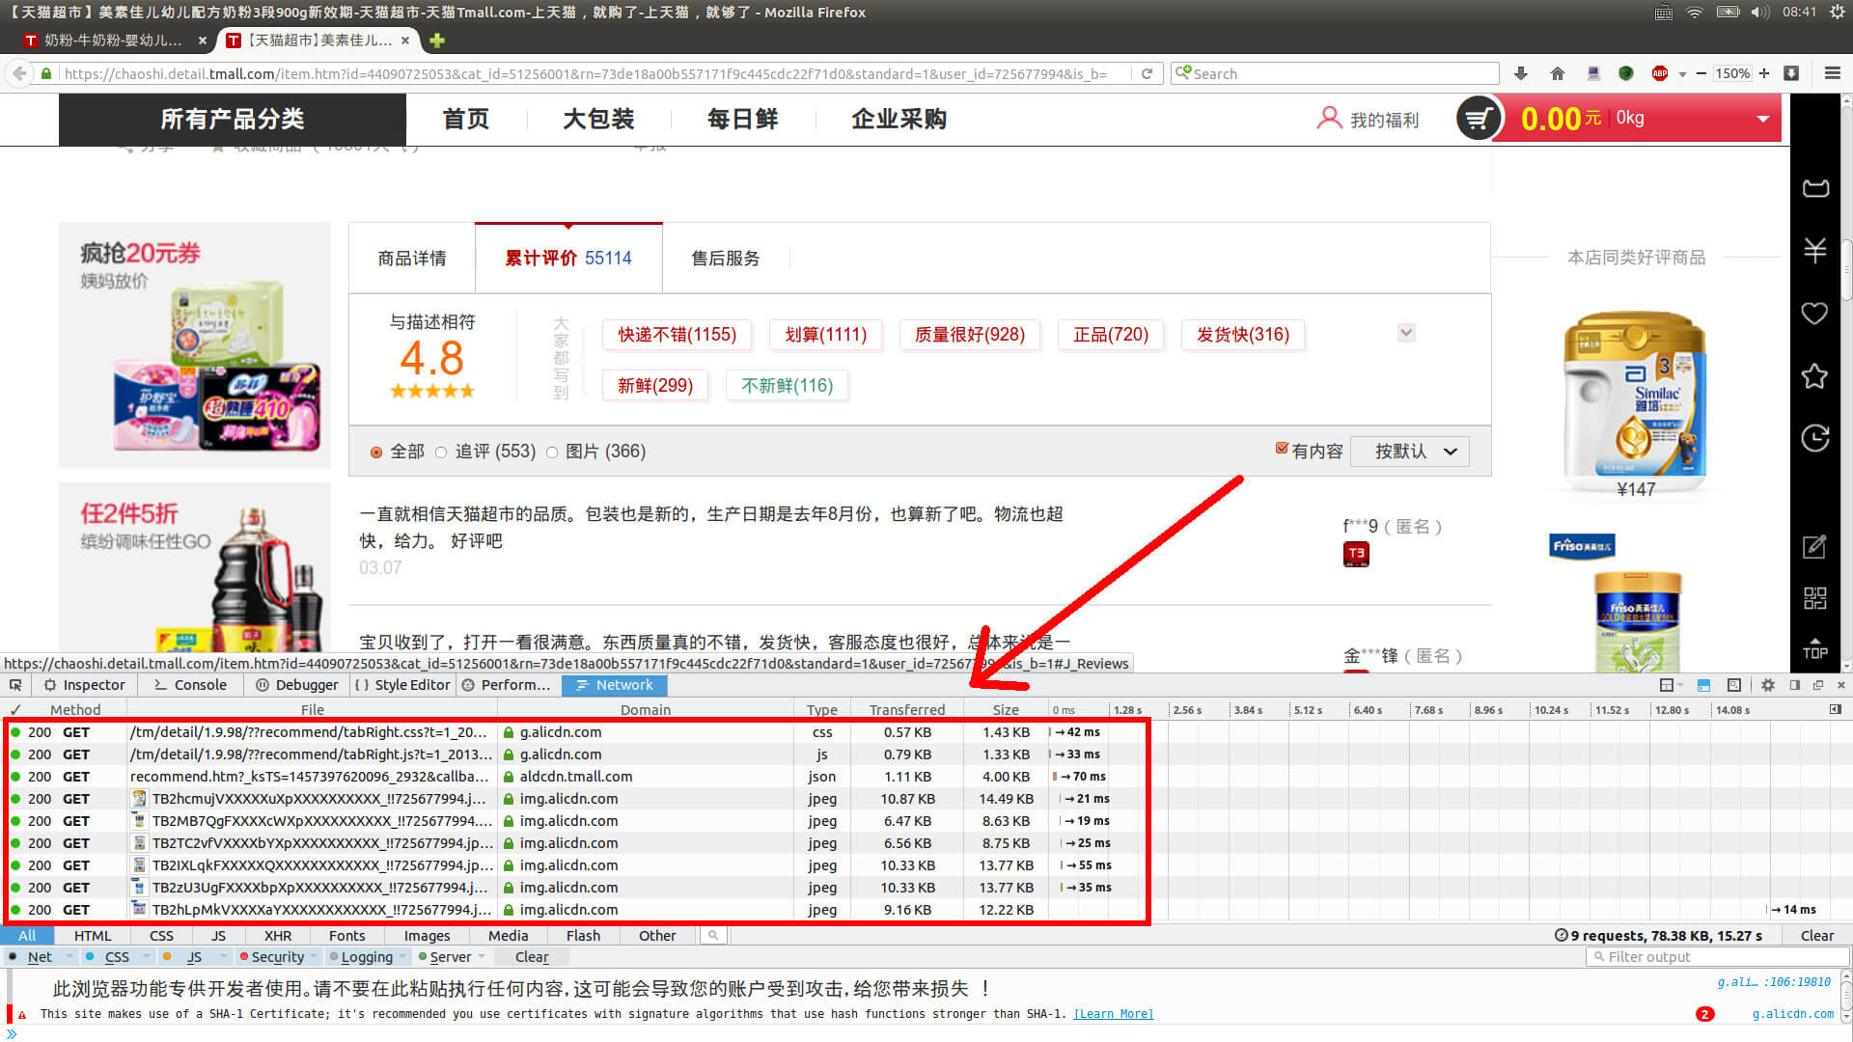1853x1042 pixels.
Task: Open the Firefox hamburger menu
Action: point(1832,73)
